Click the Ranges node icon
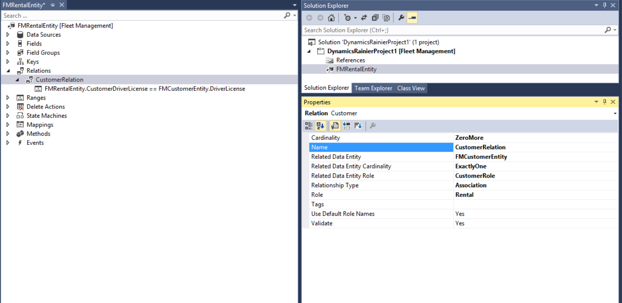This screenshot has width=622, height=303. (x=20, y=98)
